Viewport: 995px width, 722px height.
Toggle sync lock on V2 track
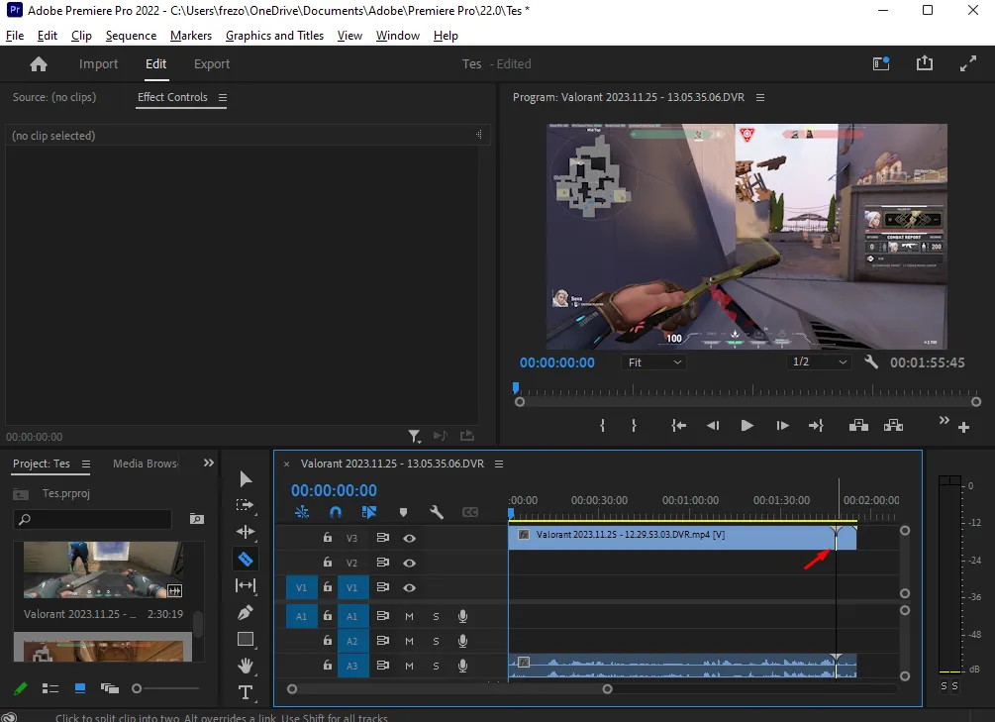coord(382,563)
